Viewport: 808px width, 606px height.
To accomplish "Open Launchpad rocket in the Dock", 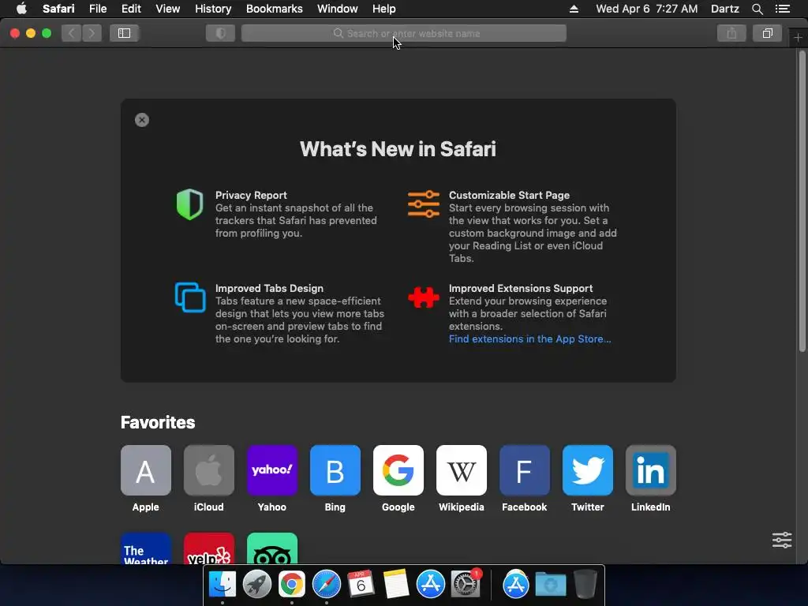I will pyautogui.click(x=256, y=584).
